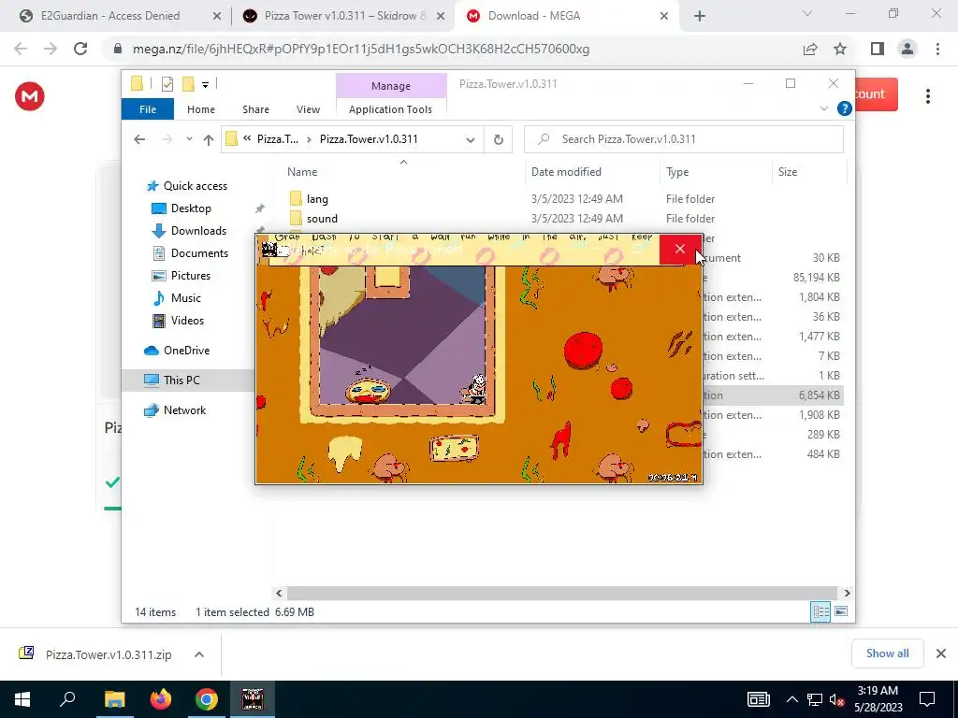The height and width of the screenshot is (718, 958).
Task: Open the notification center icon
Action: tap(927, 699)
